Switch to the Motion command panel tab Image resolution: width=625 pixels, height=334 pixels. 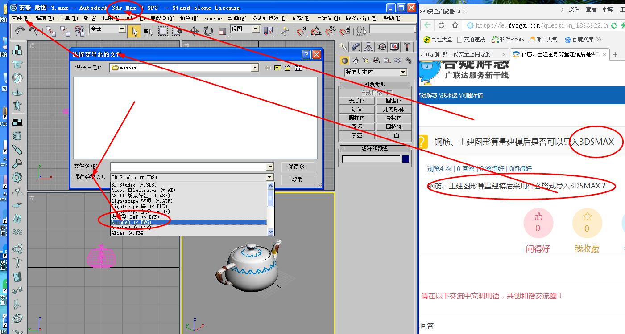tap(381, 47)
